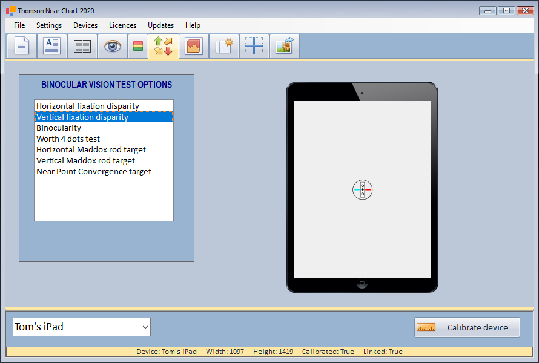Select the open book reading icon
The height and width of the screenshot is (363, 539).
click(82, 47)
